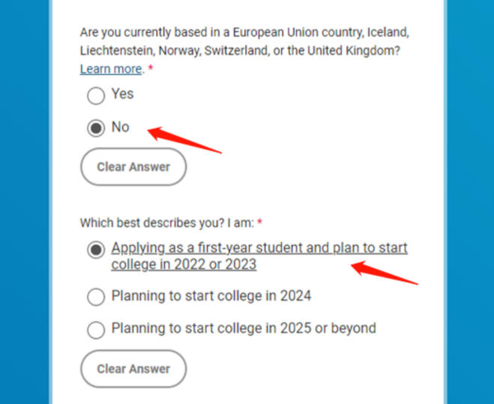Click the "Which best describes you? I am:" text
Screen dimensions: 494x404
coord(166,223)
